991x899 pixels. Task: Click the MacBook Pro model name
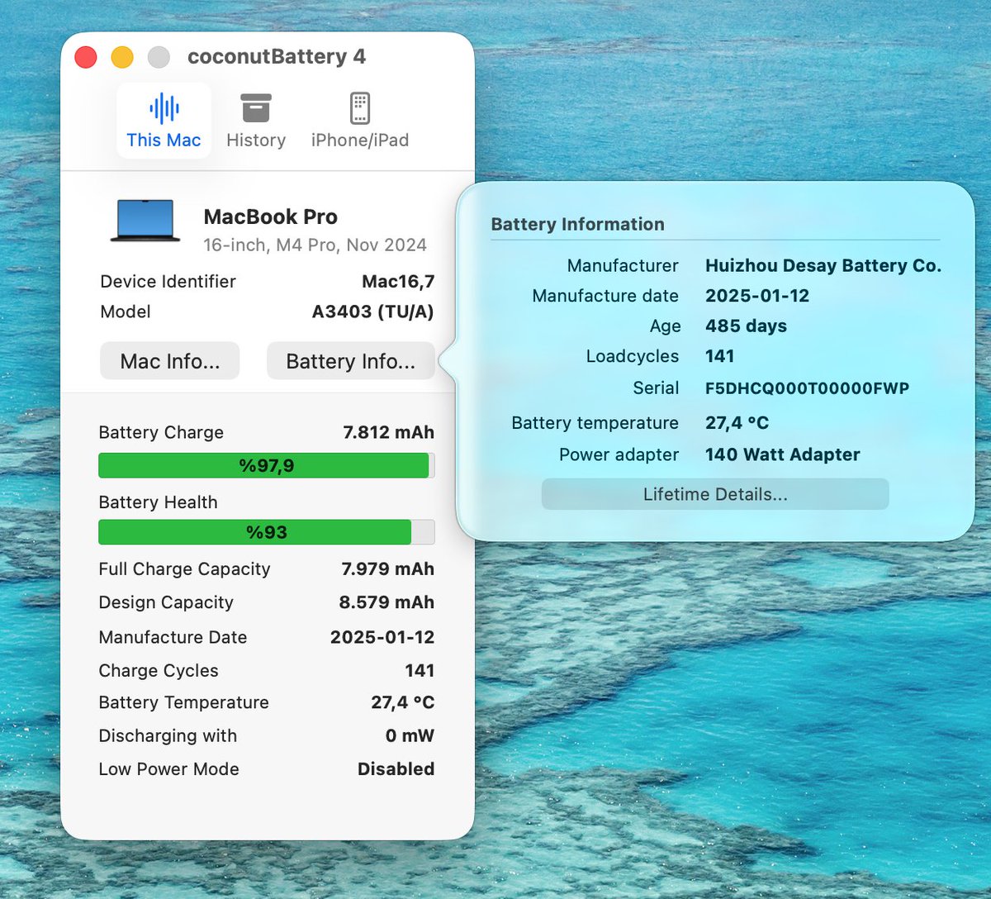pyautogui.click(x=271, y=216)
